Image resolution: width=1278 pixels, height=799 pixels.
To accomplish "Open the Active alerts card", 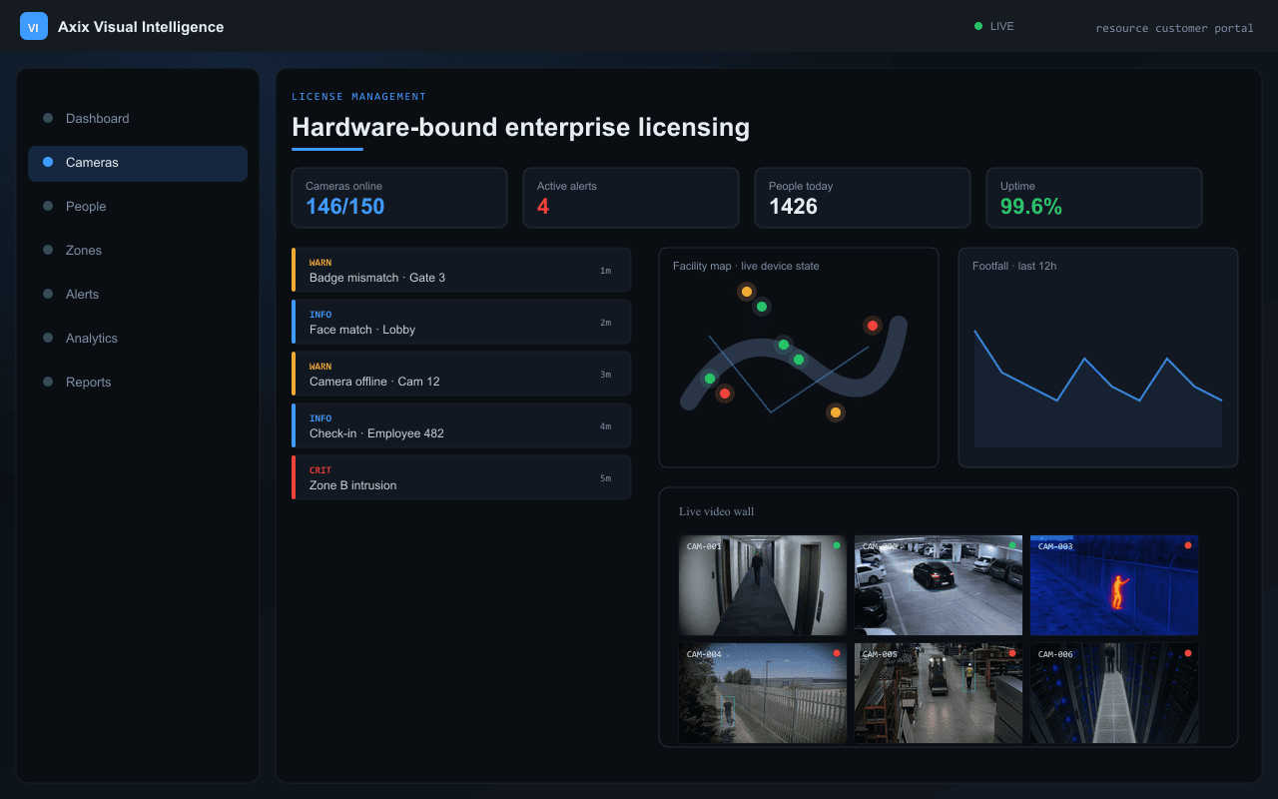I will coord(631,198).
